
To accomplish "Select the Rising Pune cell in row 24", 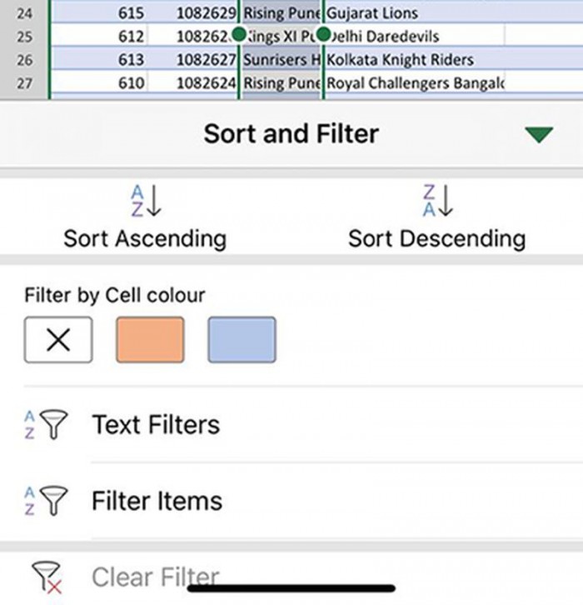I will point(282,13).
